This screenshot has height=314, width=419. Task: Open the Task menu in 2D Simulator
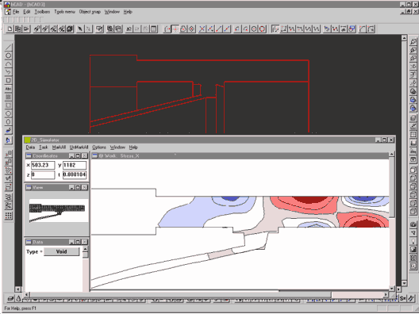pyautogui.click(x=44, y=147)
